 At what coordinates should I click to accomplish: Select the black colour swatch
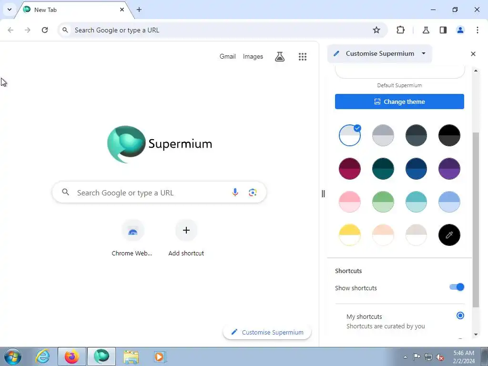pyautogui.click(x=449, y=135)
